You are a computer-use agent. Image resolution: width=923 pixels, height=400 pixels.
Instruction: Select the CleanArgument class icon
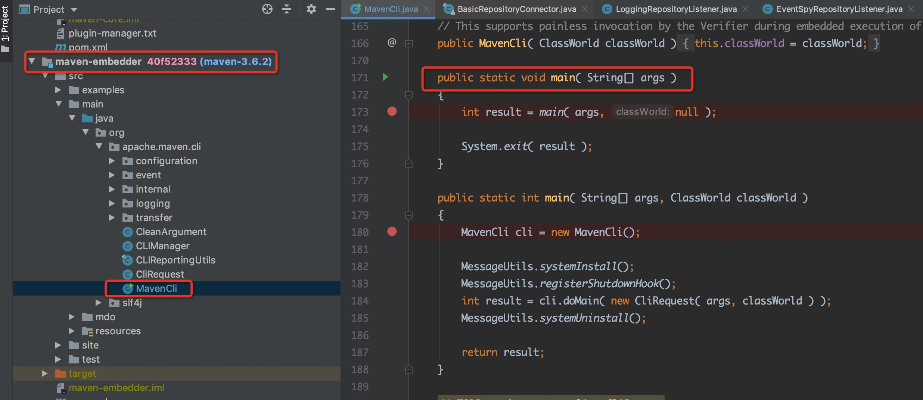[x=128, y=232]
